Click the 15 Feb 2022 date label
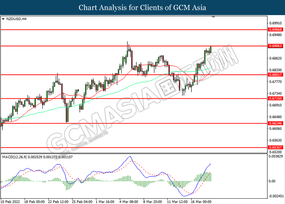The width and height of the screenshot is (285, 204). coord(10,202)
